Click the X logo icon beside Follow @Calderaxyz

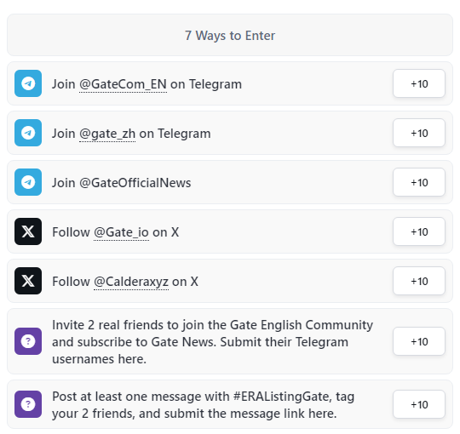(x=28, y=281)
